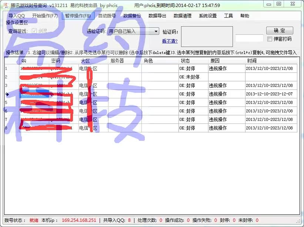Select row 7 by its sequence number
Image resolution: width=304 pixels, height=227 pixels.
[x=12, y=119]
